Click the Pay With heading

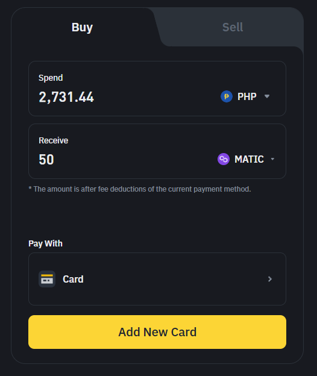45,243
